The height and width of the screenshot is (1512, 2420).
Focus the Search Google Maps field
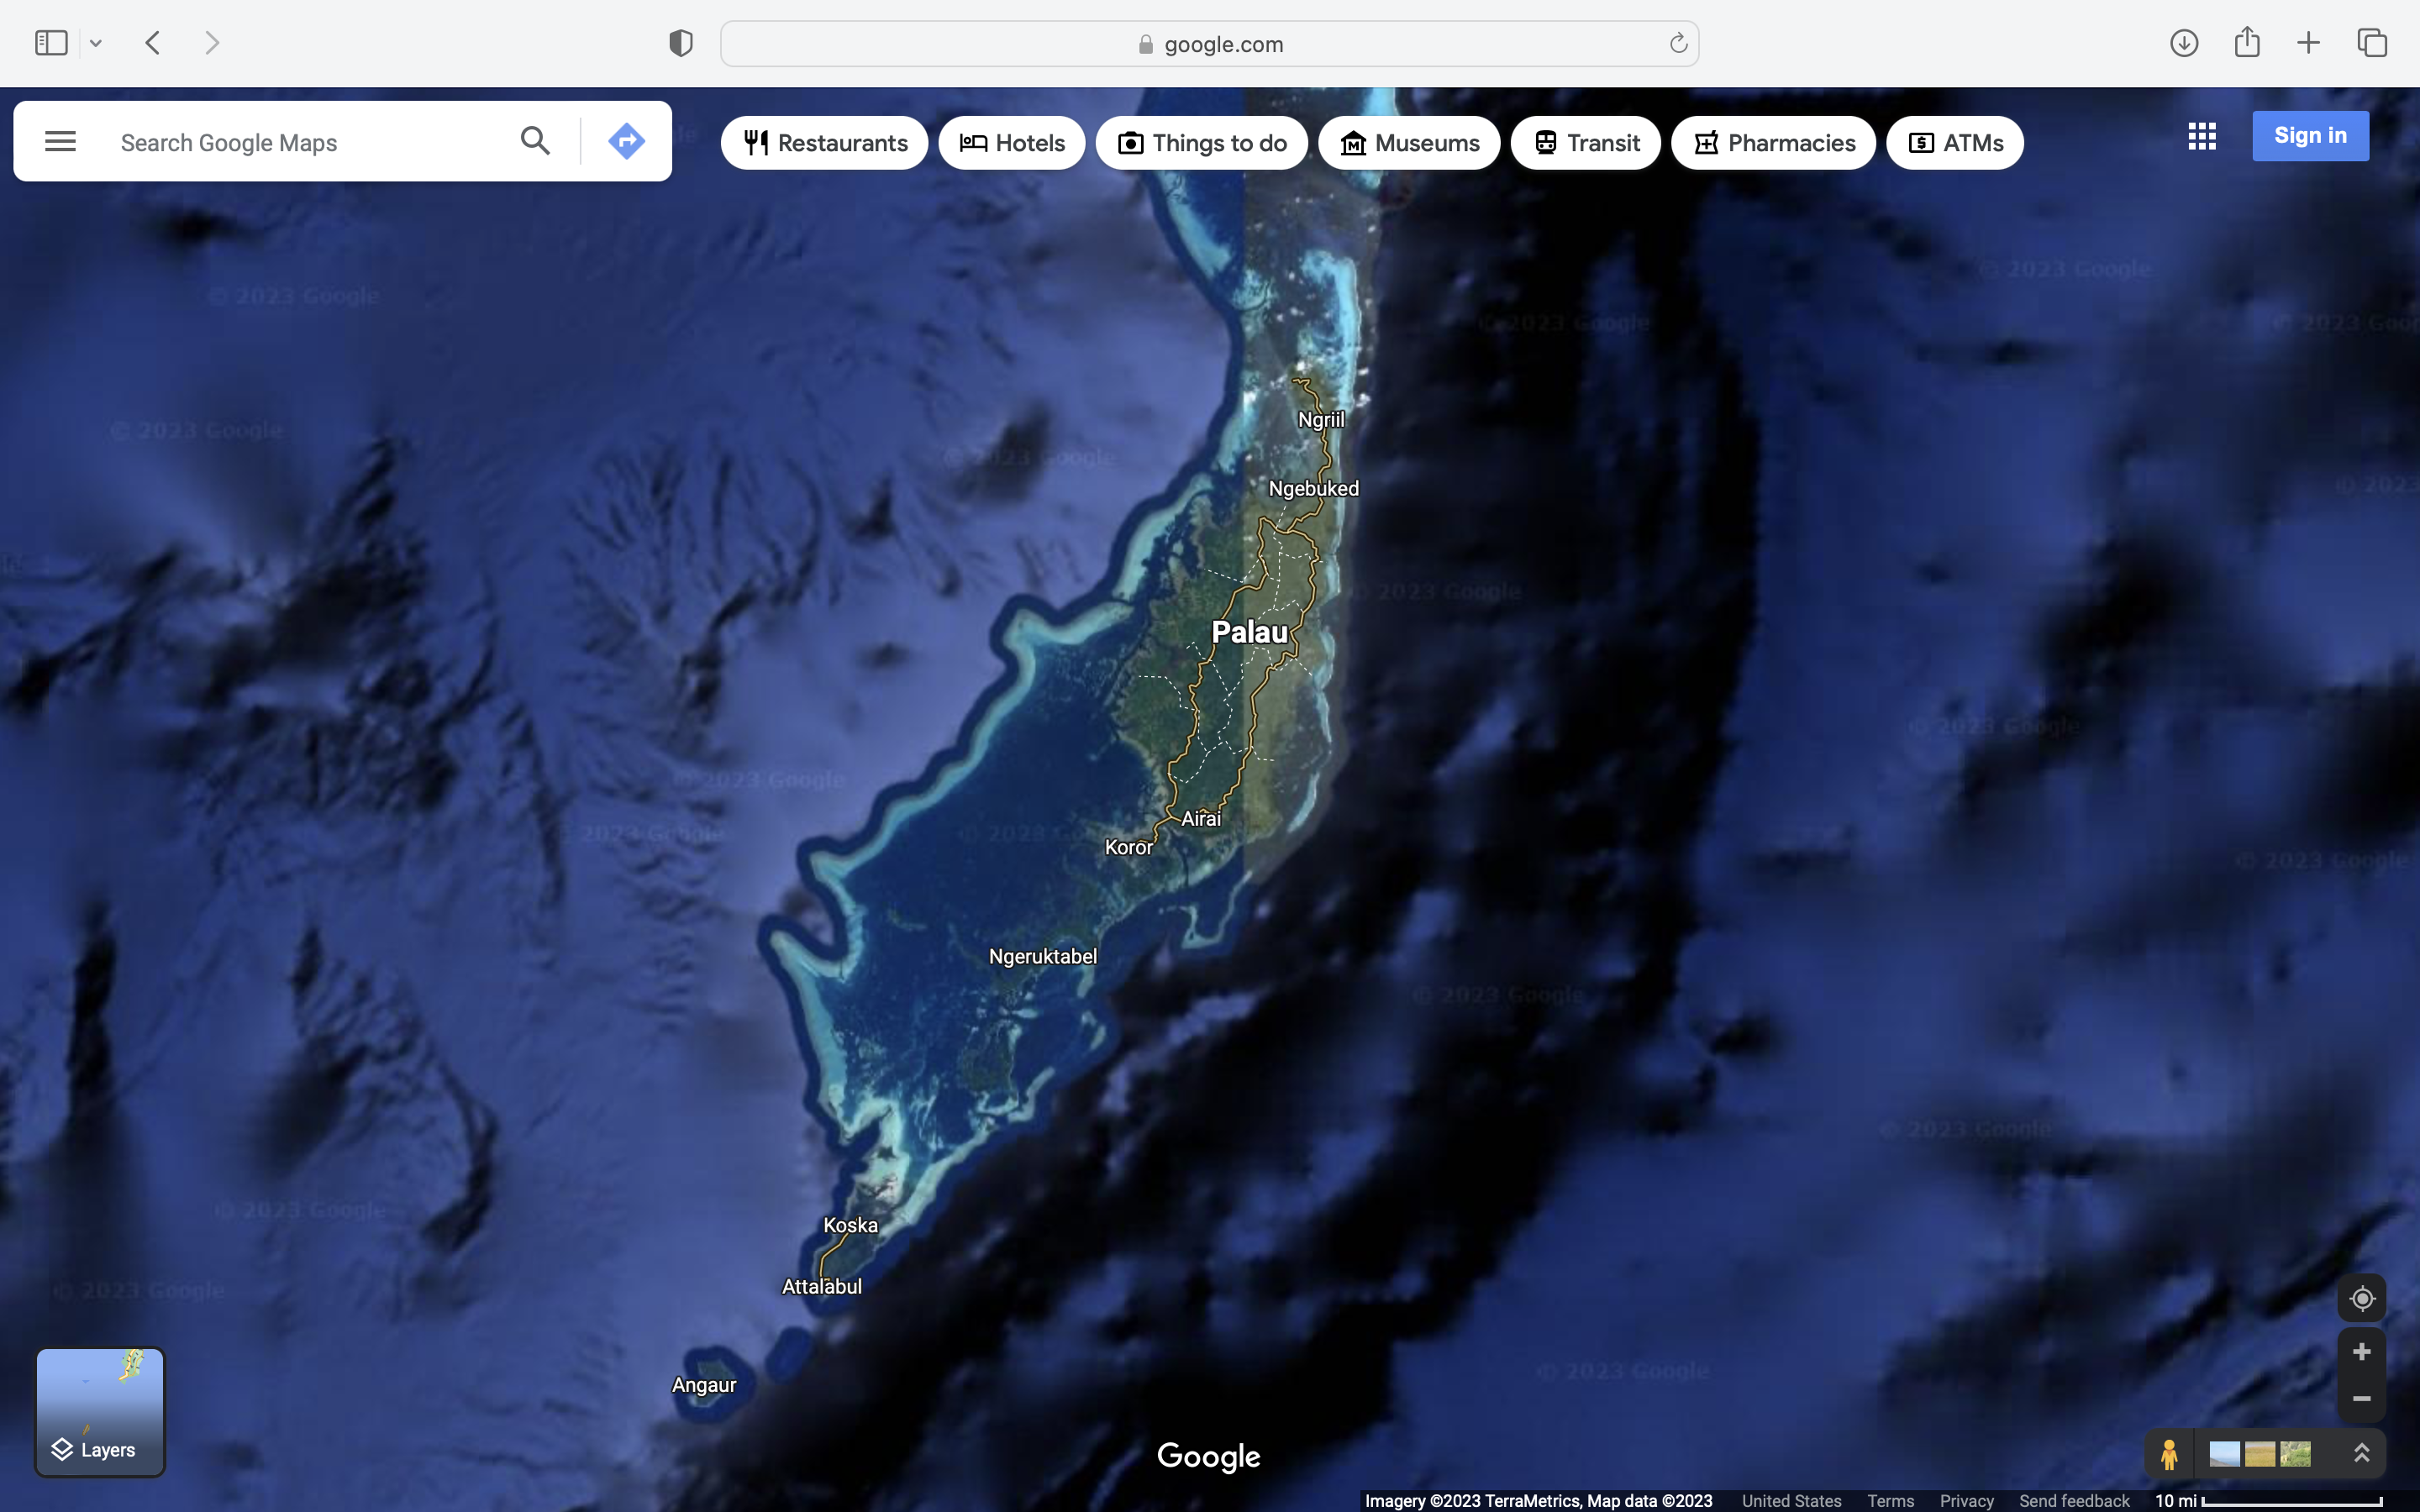coord(300,143)
